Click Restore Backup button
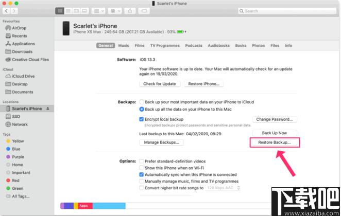 [275, 142]
